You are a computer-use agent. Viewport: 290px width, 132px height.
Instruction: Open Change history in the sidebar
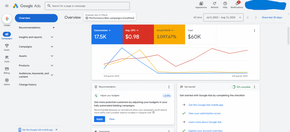[x=28, y=85]
